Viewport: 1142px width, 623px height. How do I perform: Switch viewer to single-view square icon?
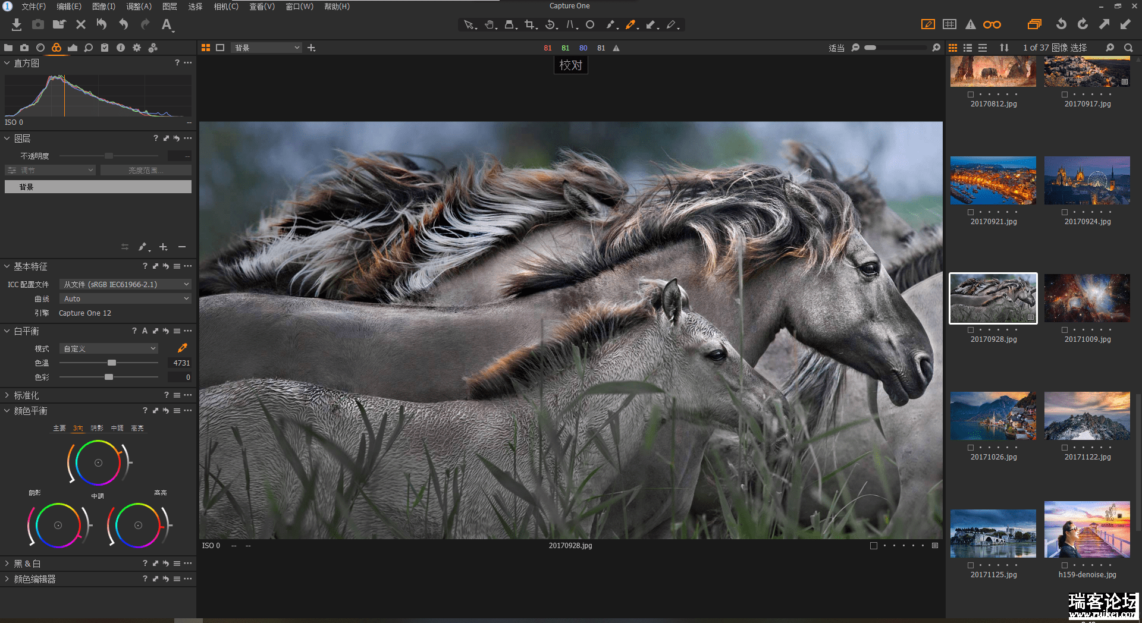click(x=220, y=48)
